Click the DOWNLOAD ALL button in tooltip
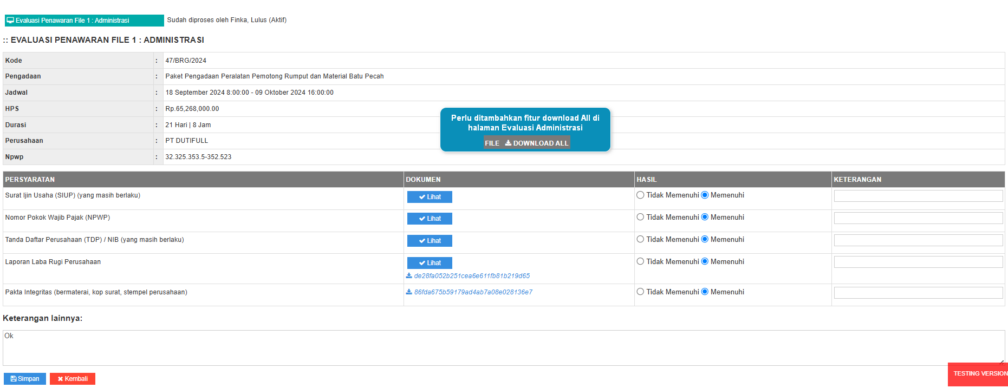Image resolution: width=1008 pixels, height=388 pixels. (x=536, y=143)
